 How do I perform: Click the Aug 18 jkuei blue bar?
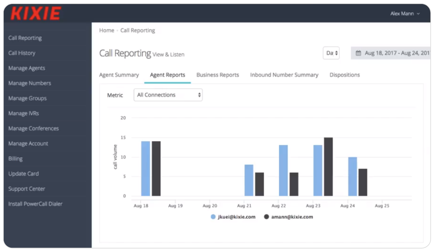pos(145,169)
